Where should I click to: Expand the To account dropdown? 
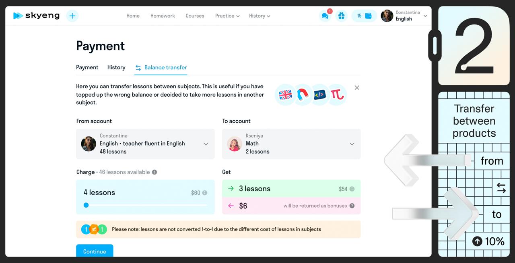click(x=352, y=144)
